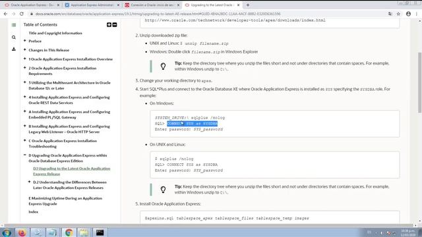Close the Conexión a Oracle tab

(x=178, y=5)
